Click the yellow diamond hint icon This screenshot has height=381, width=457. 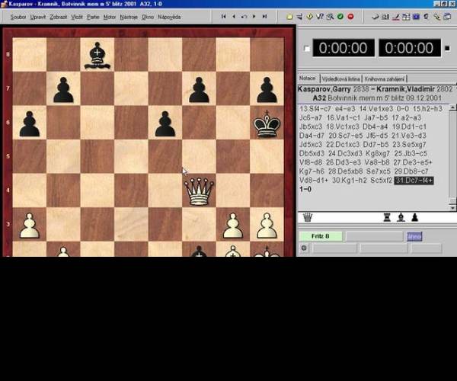point(309,17)
